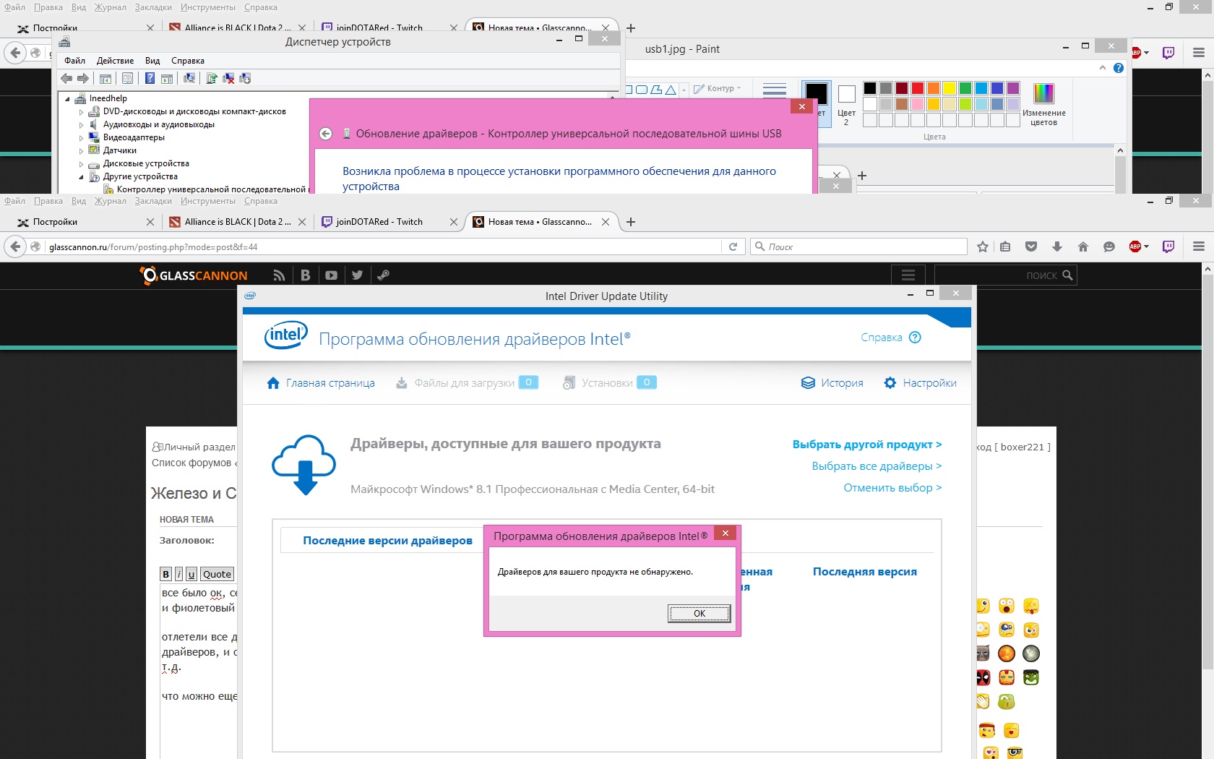
Task: Open Настройки in Intel Driver Update Utility
Action: [x=921, y=383]
